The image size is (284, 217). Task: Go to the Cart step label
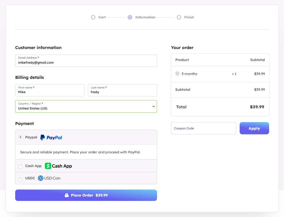[102, 17]
